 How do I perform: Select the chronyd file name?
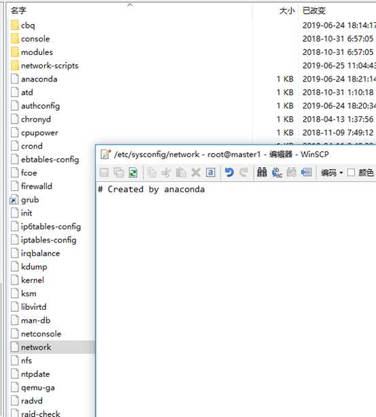[36, 120]
